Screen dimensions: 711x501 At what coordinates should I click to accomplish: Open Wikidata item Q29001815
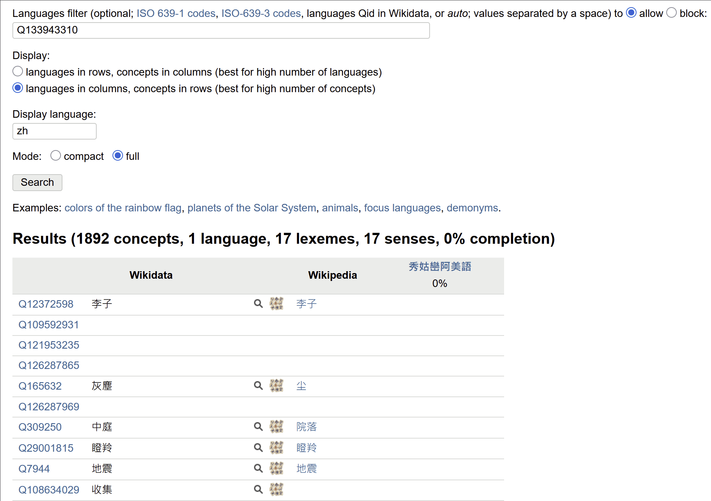click(46, 448)
